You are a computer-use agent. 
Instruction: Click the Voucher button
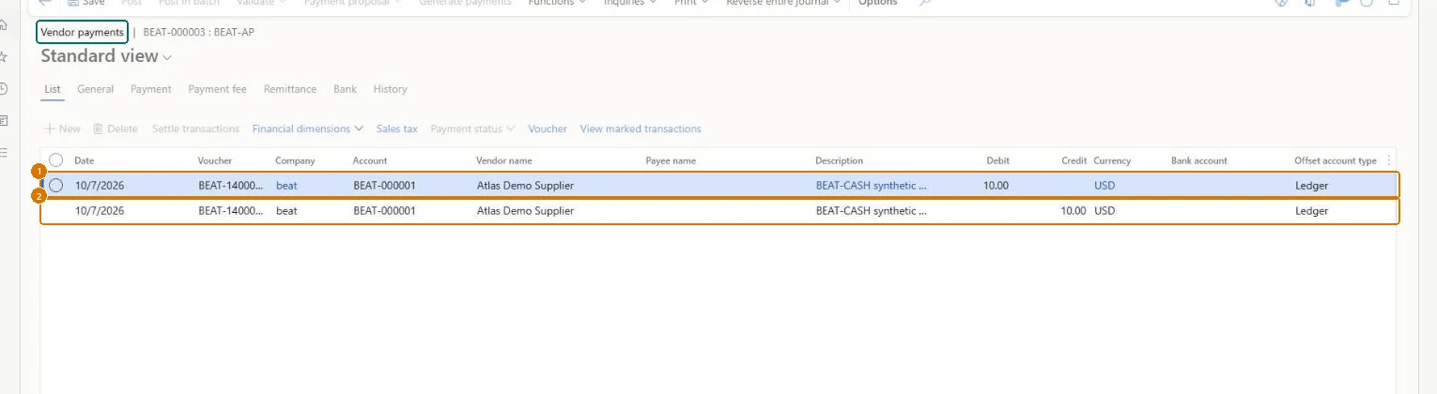(548, 129)
